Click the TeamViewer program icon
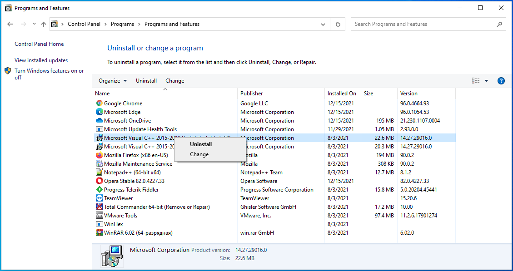This screenshot has height=271, width=513. point(100,198)
